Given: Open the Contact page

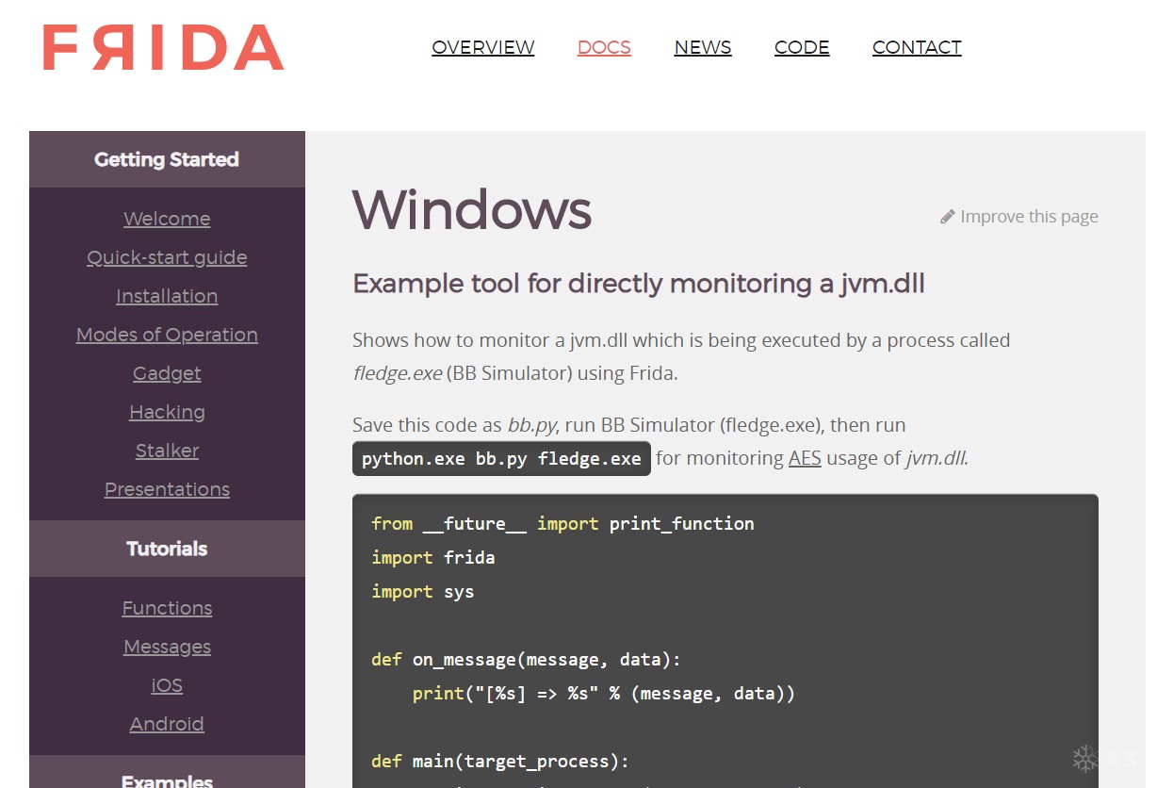Looking at the screenshot, I should point(917,47).
